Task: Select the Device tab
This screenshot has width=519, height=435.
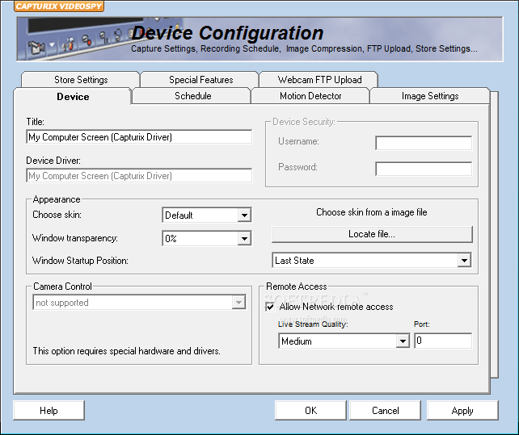Action: pyautogui.click(x=73, y=97)
